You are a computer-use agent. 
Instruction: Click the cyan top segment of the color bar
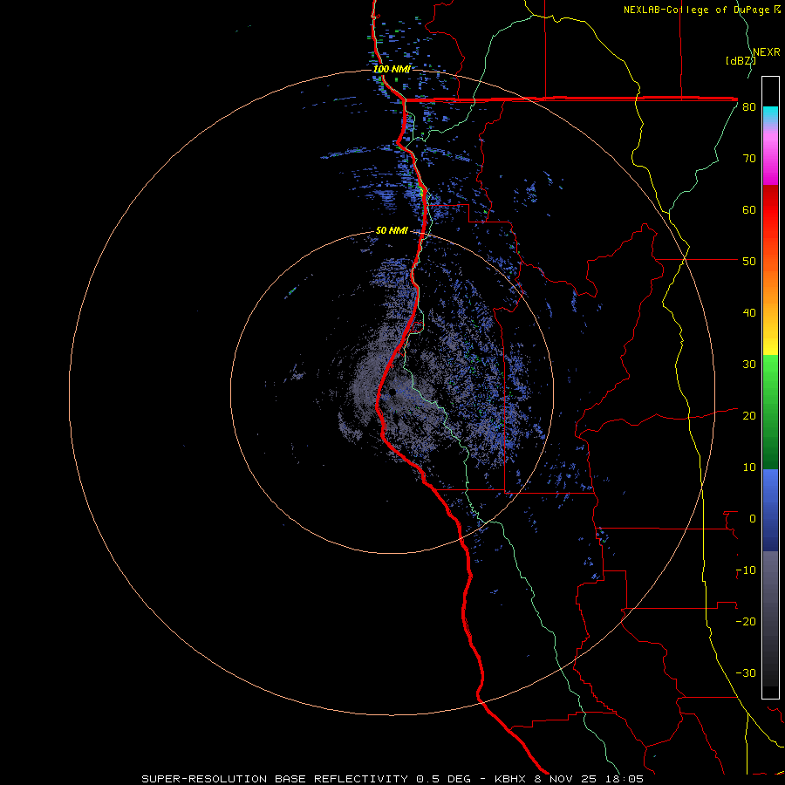coord(770,114)
